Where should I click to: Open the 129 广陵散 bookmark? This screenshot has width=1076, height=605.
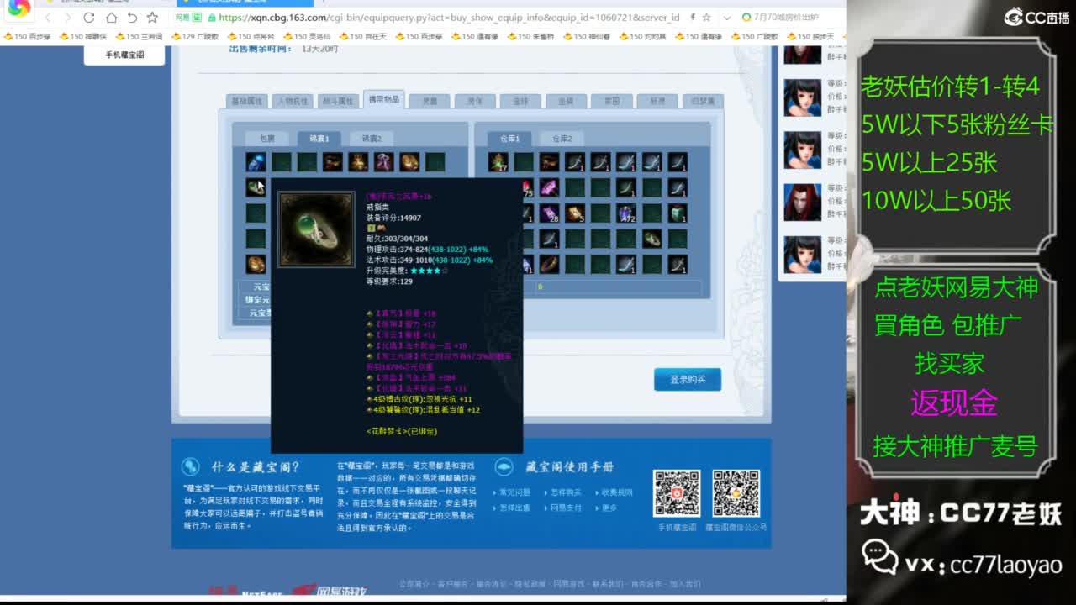195,37
